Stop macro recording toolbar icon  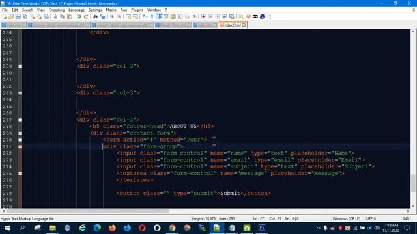pyautogui.click(x=210, y=16)
